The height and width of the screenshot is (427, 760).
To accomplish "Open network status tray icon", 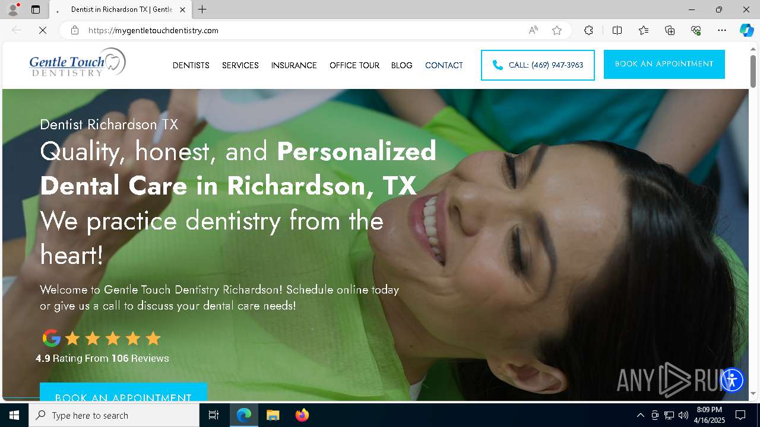I will click(669, 415).
